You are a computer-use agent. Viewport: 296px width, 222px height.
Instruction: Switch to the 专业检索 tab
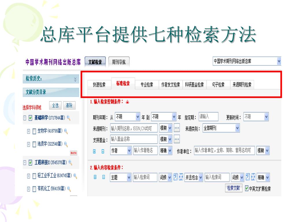tap(147, 85)
